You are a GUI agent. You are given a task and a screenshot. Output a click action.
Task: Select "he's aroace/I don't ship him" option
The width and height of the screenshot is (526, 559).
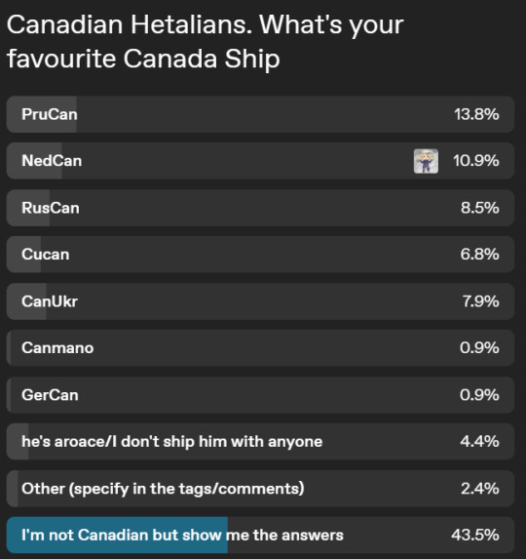point(260,442)
